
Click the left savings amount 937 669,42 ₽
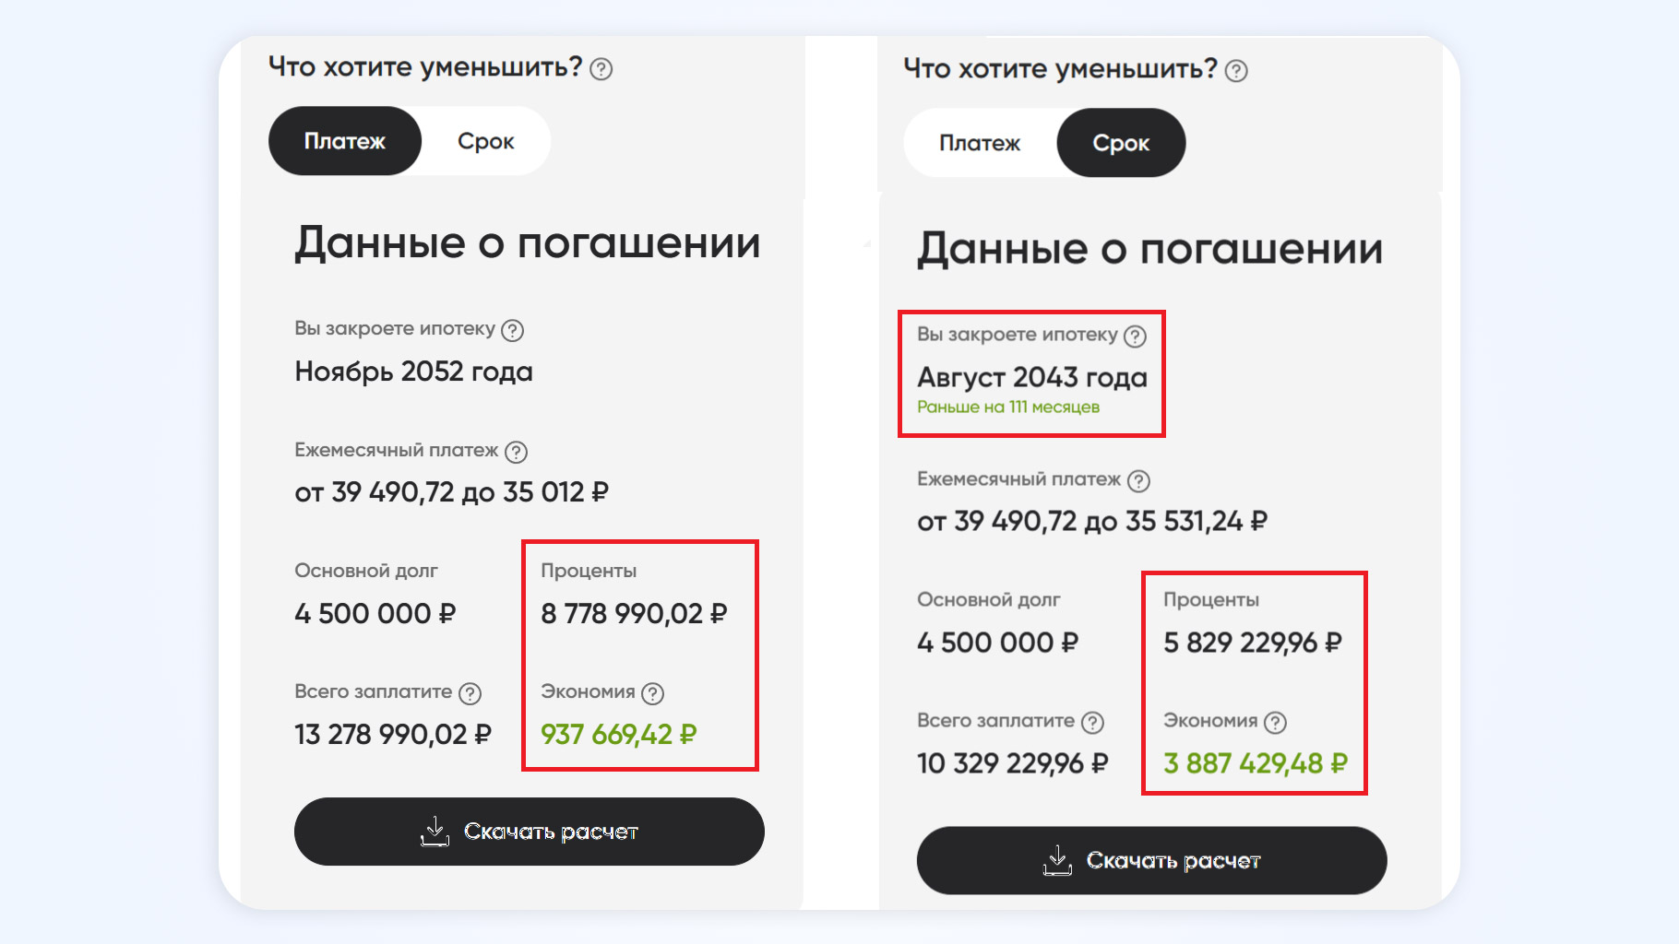(618, 735)
